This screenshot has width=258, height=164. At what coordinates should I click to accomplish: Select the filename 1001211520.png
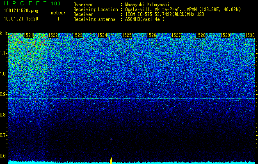click(x=21, y=11)
